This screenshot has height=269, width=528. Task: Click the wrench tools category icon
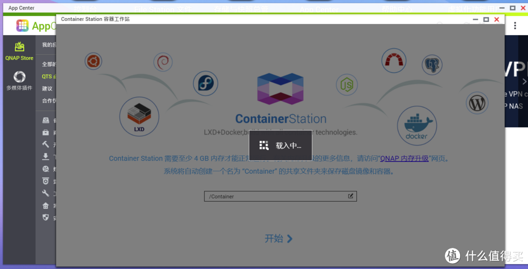pyautogui.click(x=45, y=193)
